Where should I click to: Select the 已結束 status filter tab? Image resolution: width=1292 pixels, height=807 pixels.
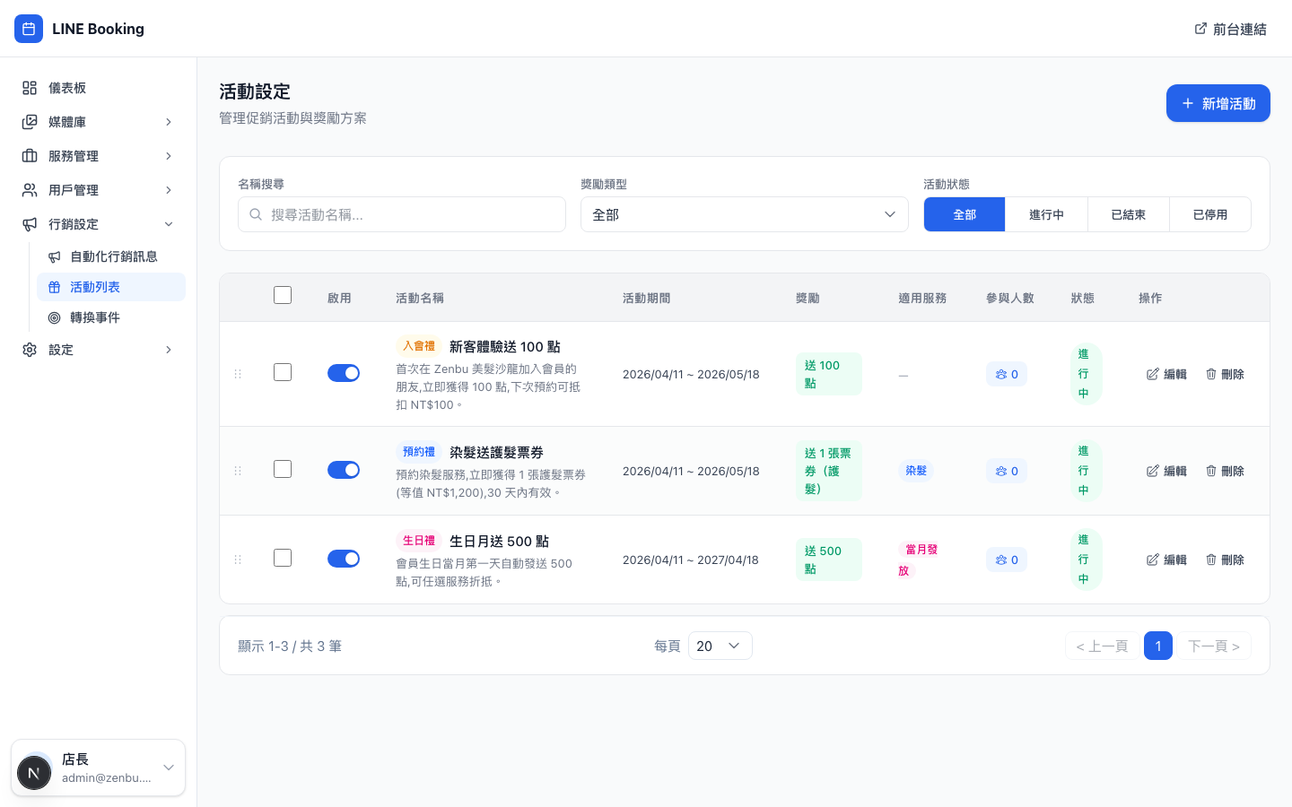pyautogui.click(x=1128, y=214)
